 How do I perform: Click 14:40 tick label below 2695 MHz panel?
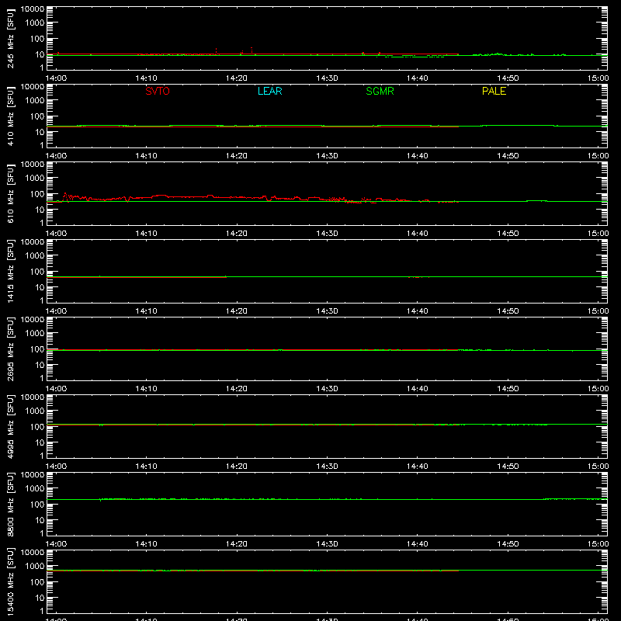click(x=418, y=389)
